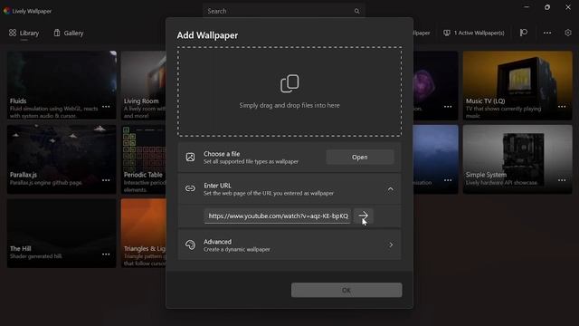The width and height of the screenshot is (579, 326).
Task: Switch to the Gallery tab
Action: point(69,33)
